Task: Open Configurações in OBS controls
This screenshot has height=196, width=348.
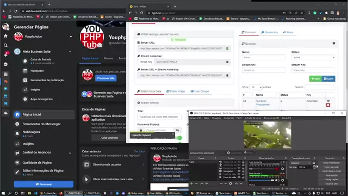Action: pos(331,180)
